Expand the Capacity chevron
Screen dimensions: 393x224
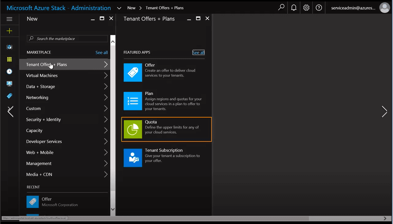point(106,130)
